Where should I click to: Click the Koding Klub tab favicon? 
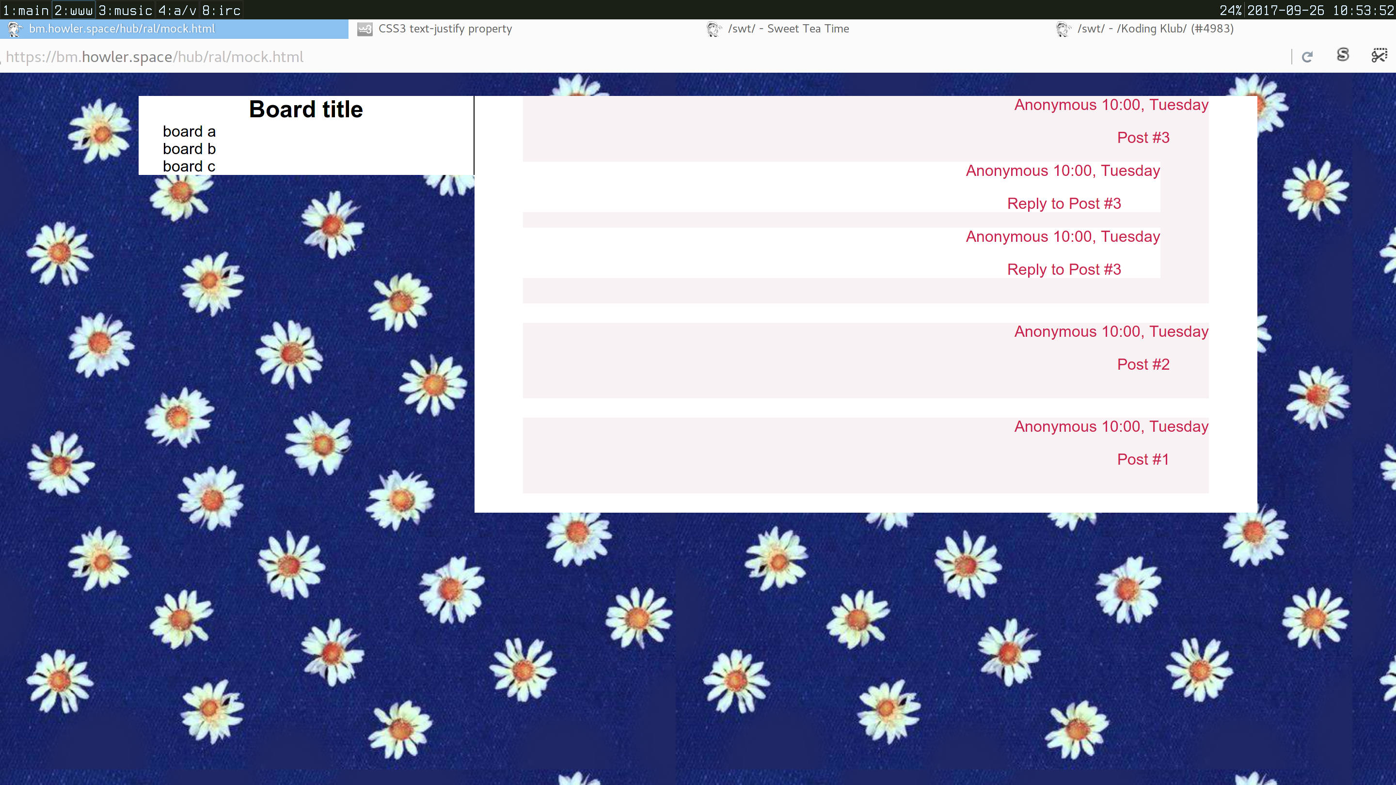[x=1063, y=29]
